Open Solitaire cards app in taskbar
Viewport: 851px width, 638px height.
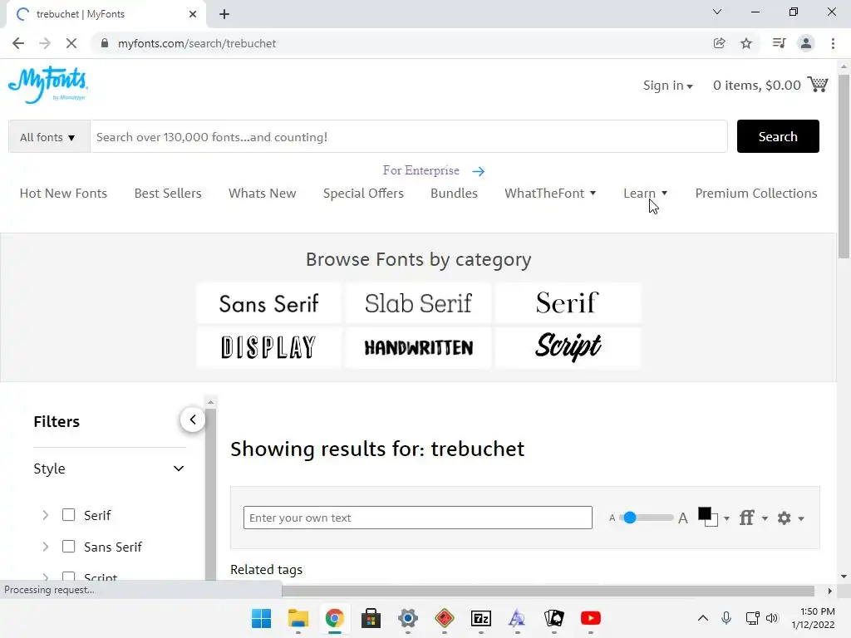click(x=554, y=618)
